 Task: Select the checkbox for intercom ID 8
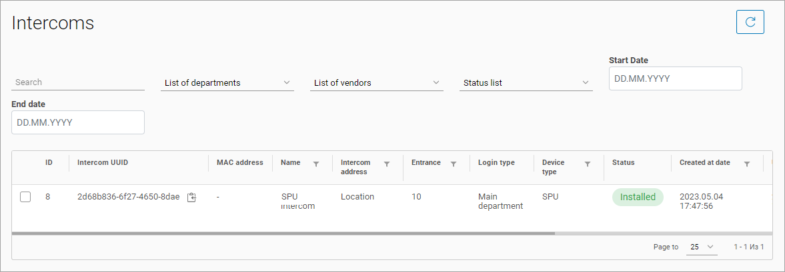(x=25, y=197)
